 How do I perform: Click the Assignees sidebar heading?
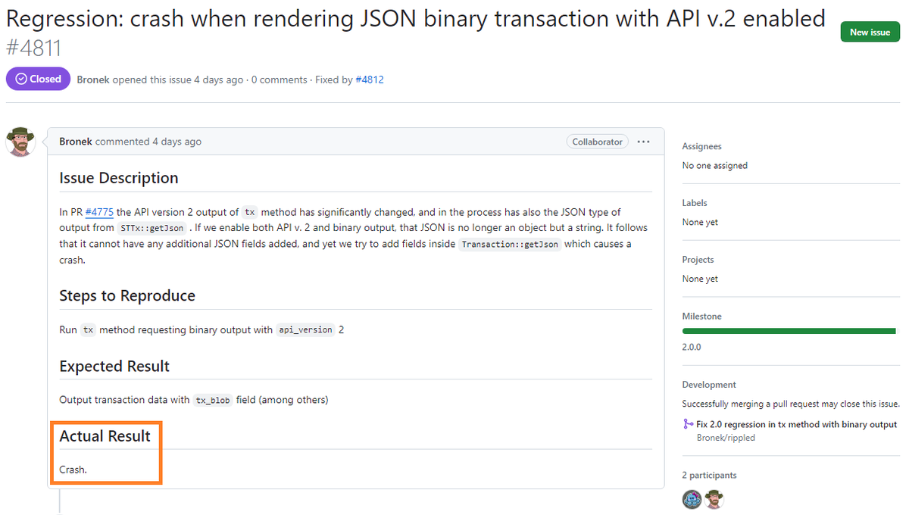[x=702, y=146]
